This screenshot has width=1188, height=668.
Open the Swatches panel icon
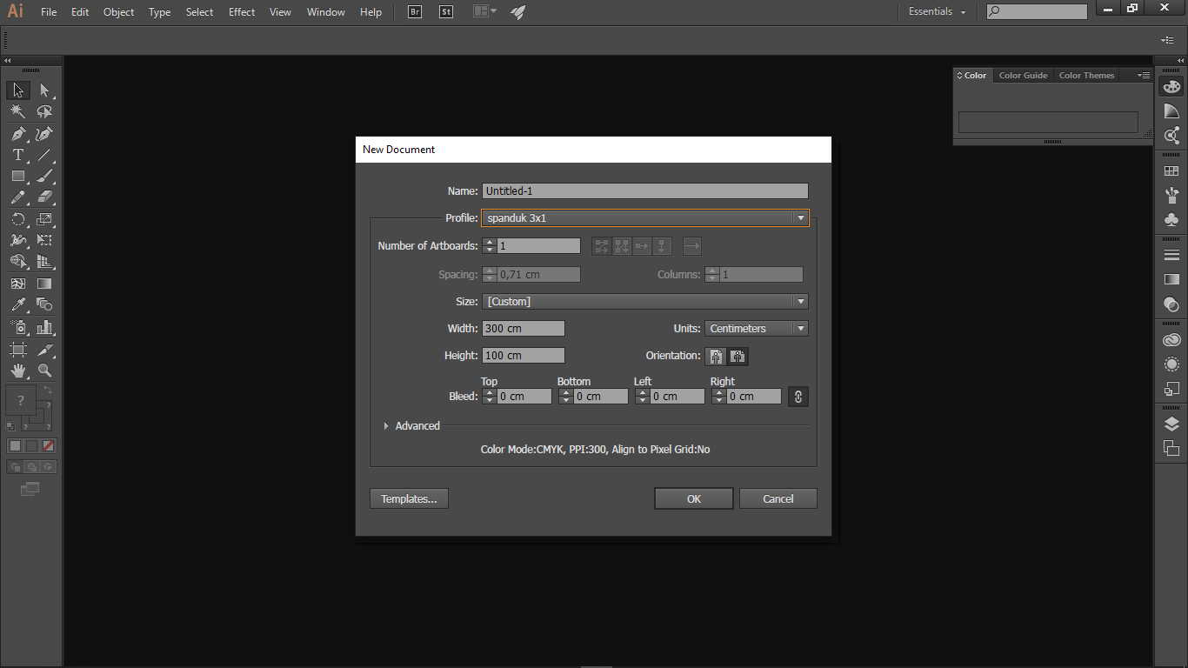(1171, 171)
